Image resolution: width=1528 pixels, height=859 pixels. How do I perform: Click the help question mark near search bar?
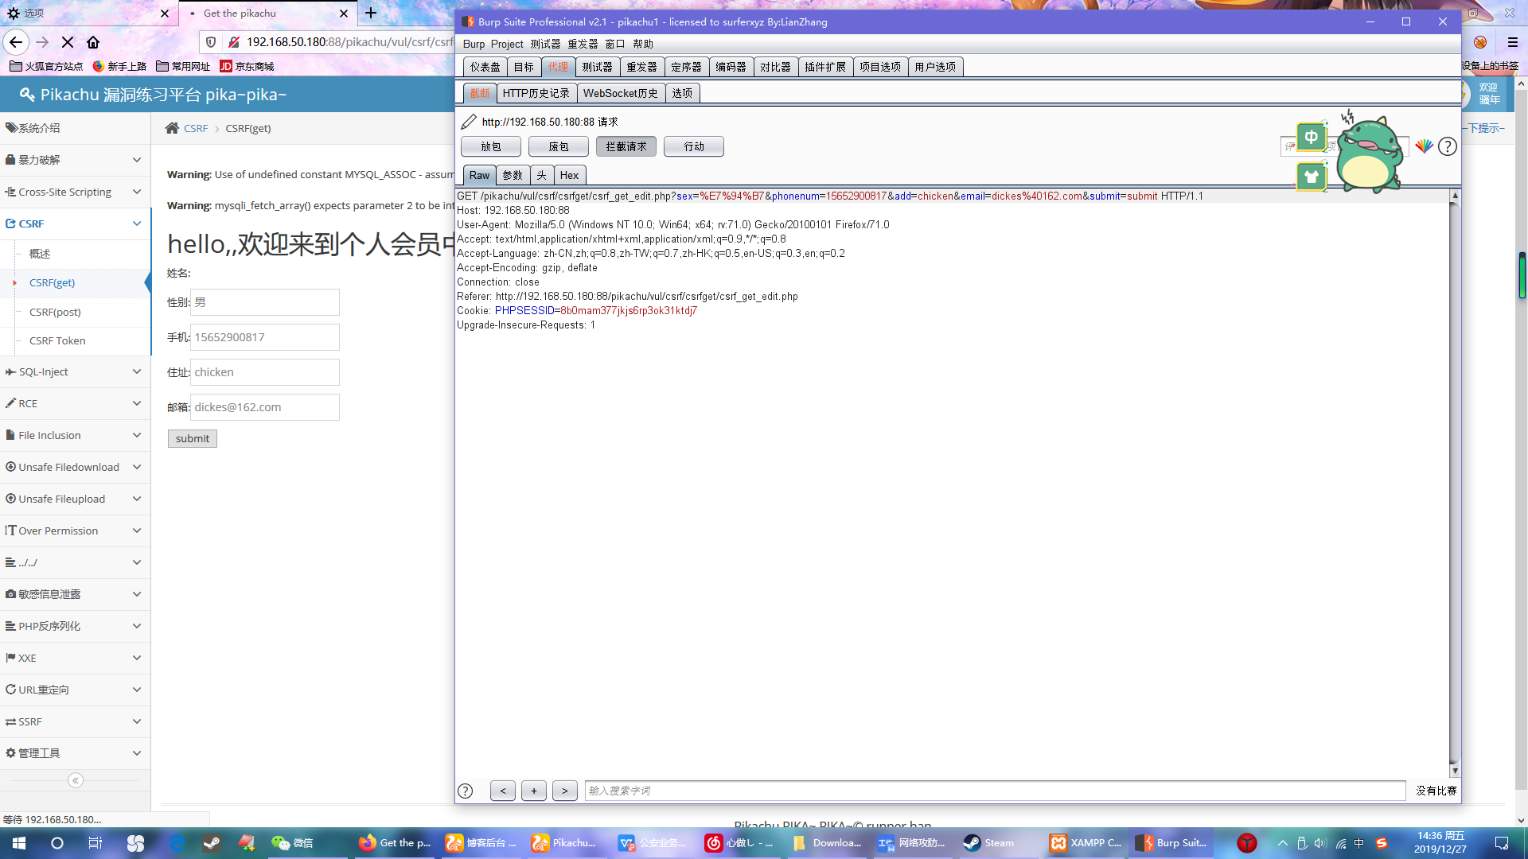(466, 791)
